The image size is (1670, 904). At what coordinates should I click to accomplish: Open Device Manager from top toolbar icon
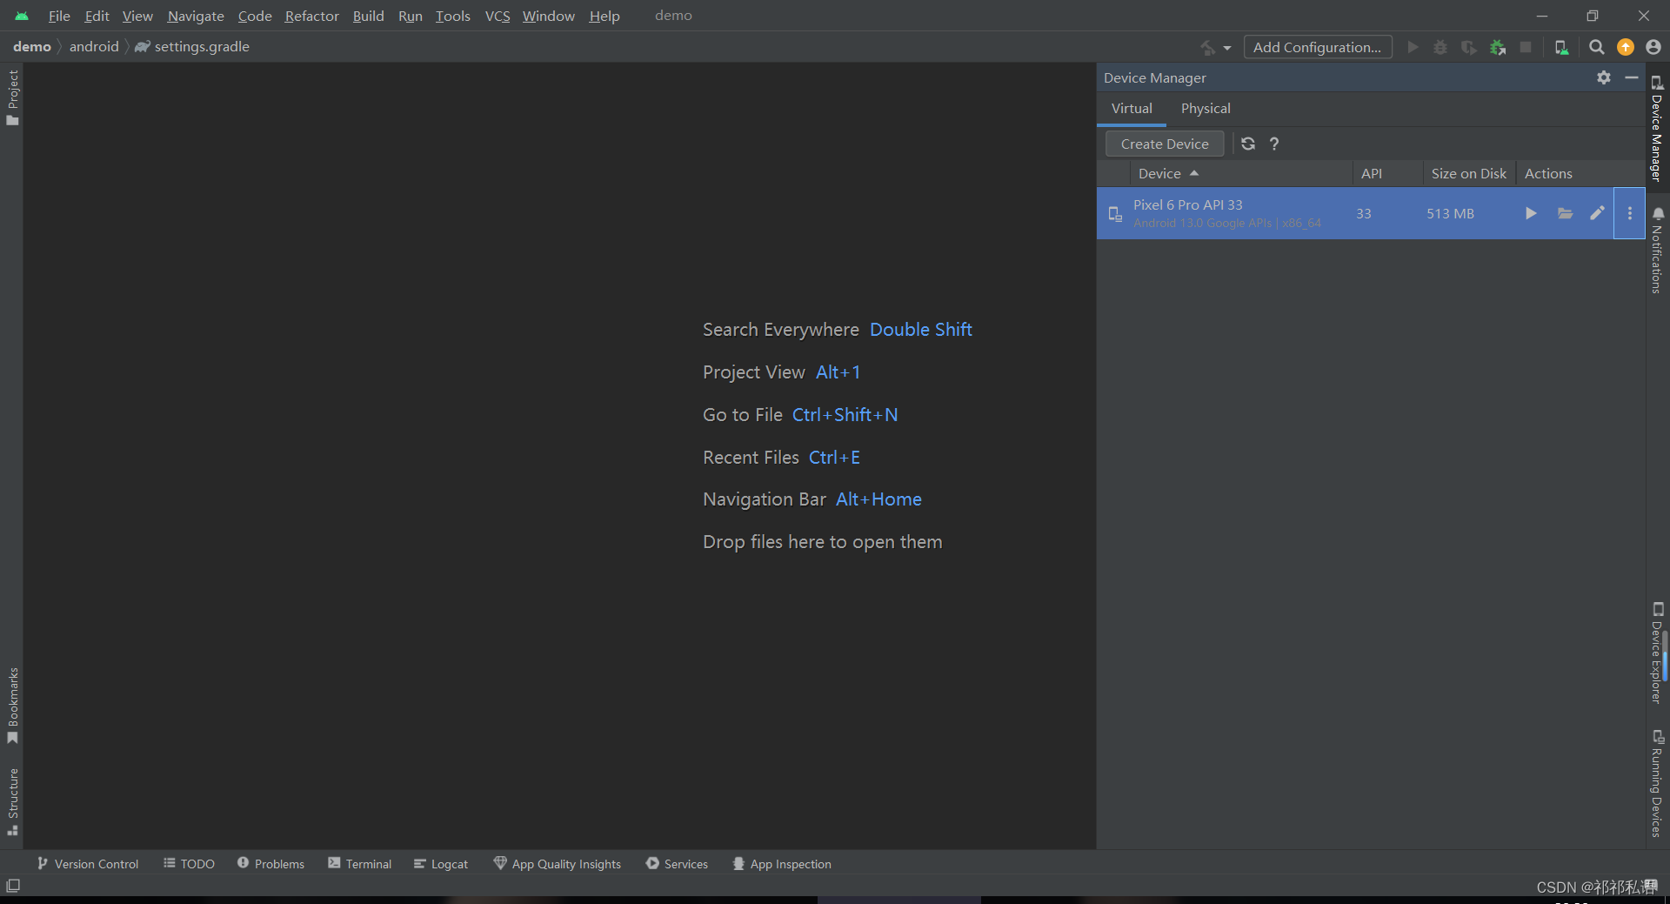(1561, 47)
